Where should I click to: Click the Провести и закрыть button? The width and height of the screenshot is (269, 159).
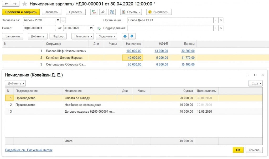21,12
